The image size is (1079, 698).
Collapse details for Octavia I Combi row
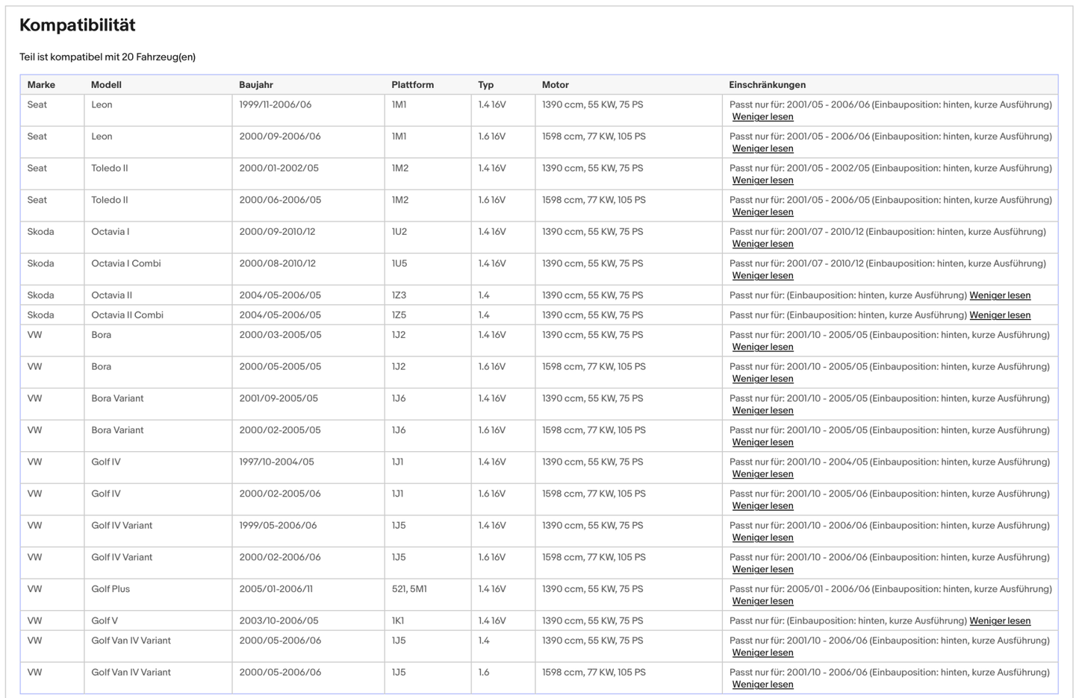(x=762, y=276)
